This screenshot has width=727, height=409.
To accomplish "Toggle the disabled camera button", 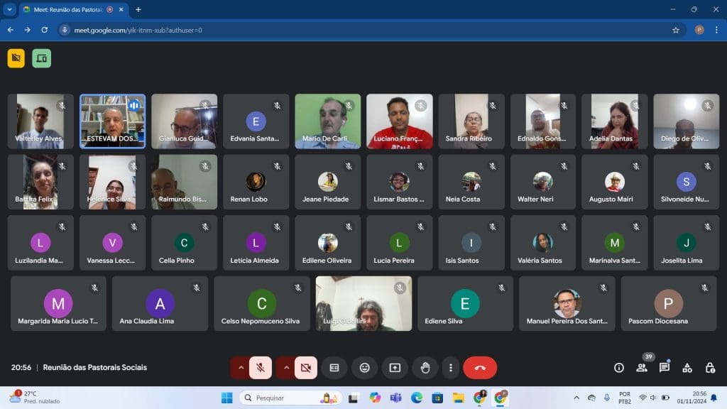I will pyautogui.click(x=306, y=368).
